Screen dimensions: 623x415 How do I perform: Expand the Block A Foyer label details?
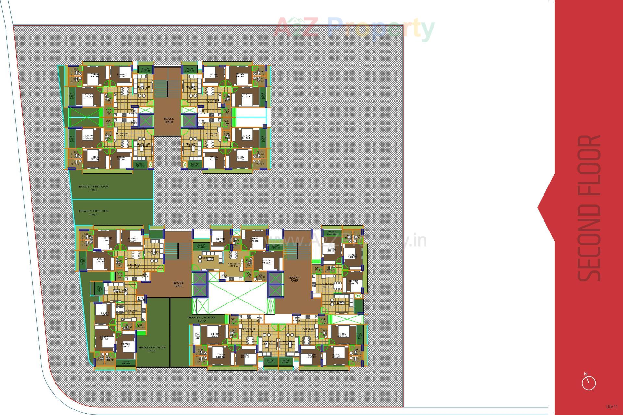pos(294,279)
